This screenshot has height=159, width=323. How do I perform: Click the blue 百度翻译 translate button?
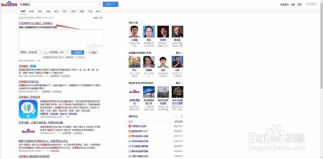pyautogui.click(x=78, y=53)
